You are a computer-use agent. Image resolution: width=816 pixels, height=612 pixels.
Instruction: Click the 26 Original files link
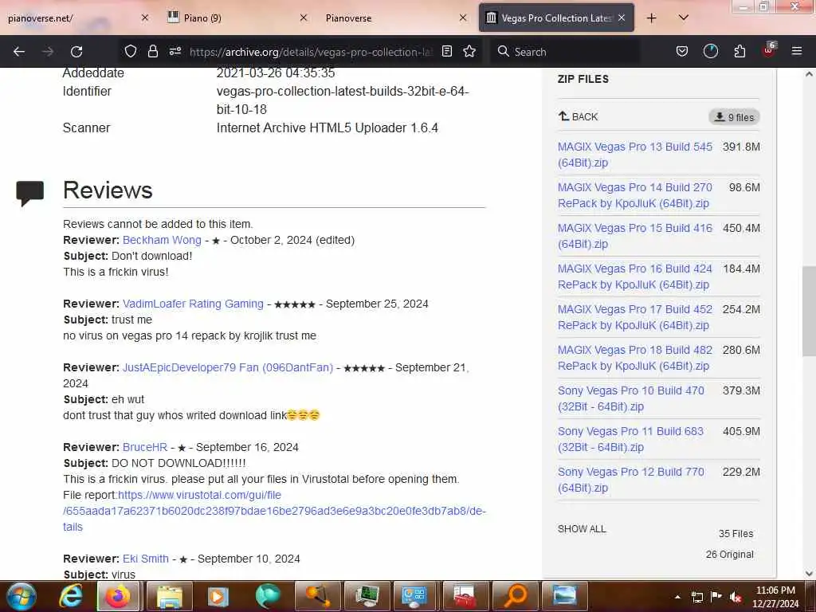pyautogui.click(x=730, y=555)
